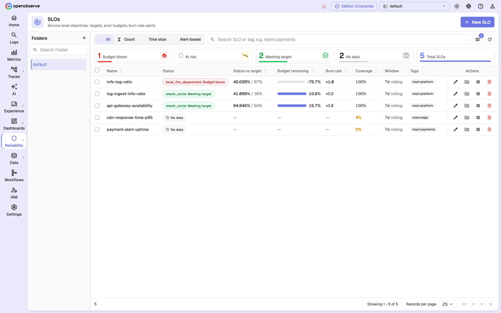
Task: Select the Count filter tab
Action: pos(126,39)
